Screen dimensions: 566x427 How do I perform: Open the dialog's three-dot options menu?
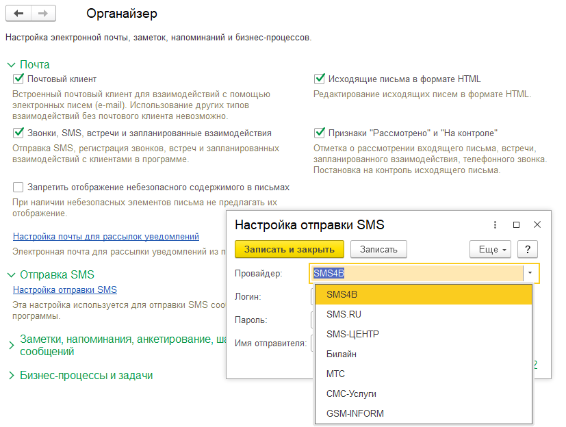coord(495,224)
